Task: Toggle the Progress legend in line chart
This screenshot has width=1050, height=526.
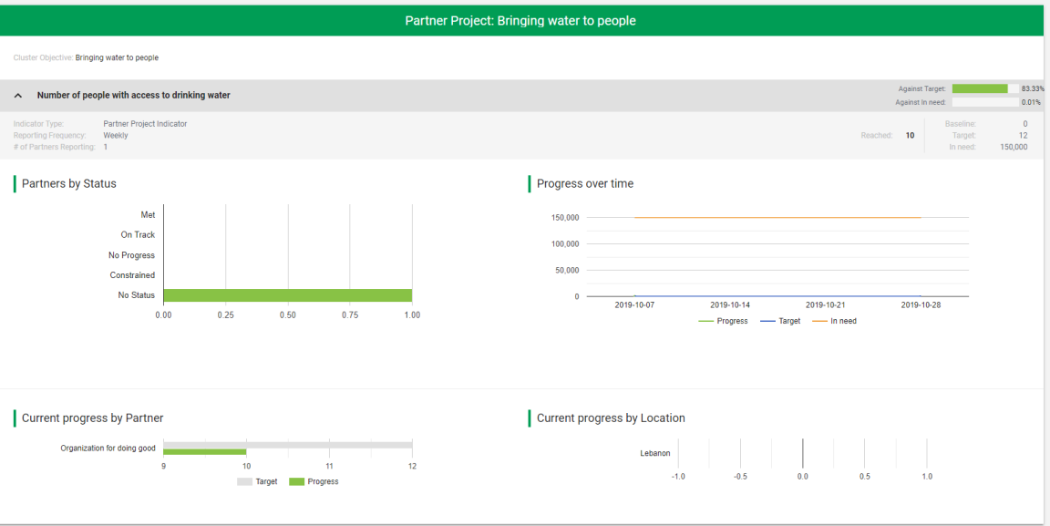Action: pos(723,321)
